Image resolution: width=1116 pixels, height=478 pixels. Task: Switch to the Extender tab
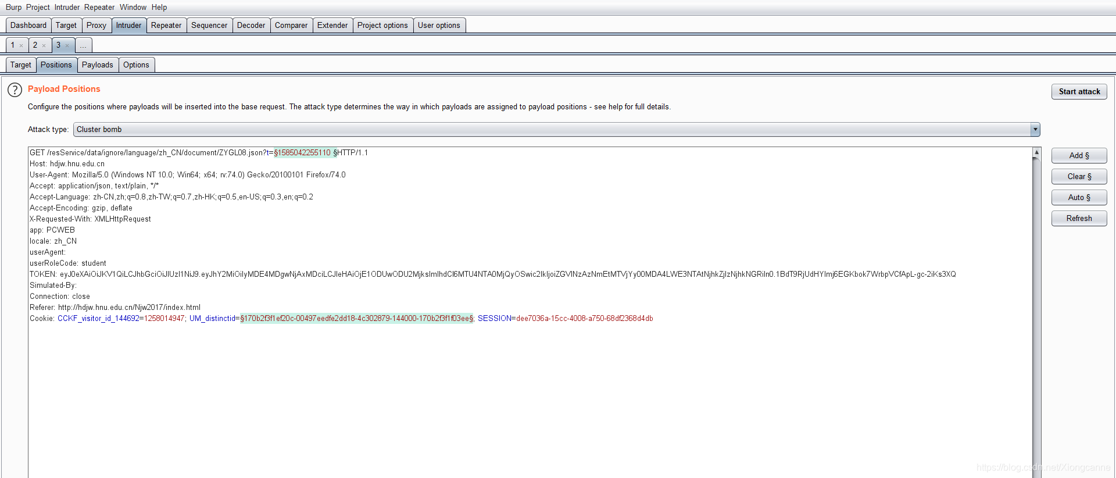click(x=332, y=26)
